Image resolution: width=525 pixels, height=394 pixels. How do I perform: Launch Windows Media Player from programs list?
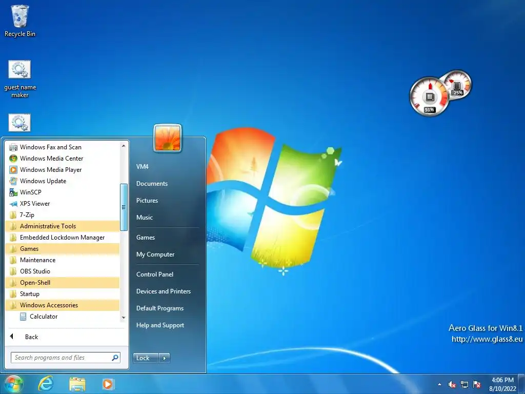(x=63, y=170)
